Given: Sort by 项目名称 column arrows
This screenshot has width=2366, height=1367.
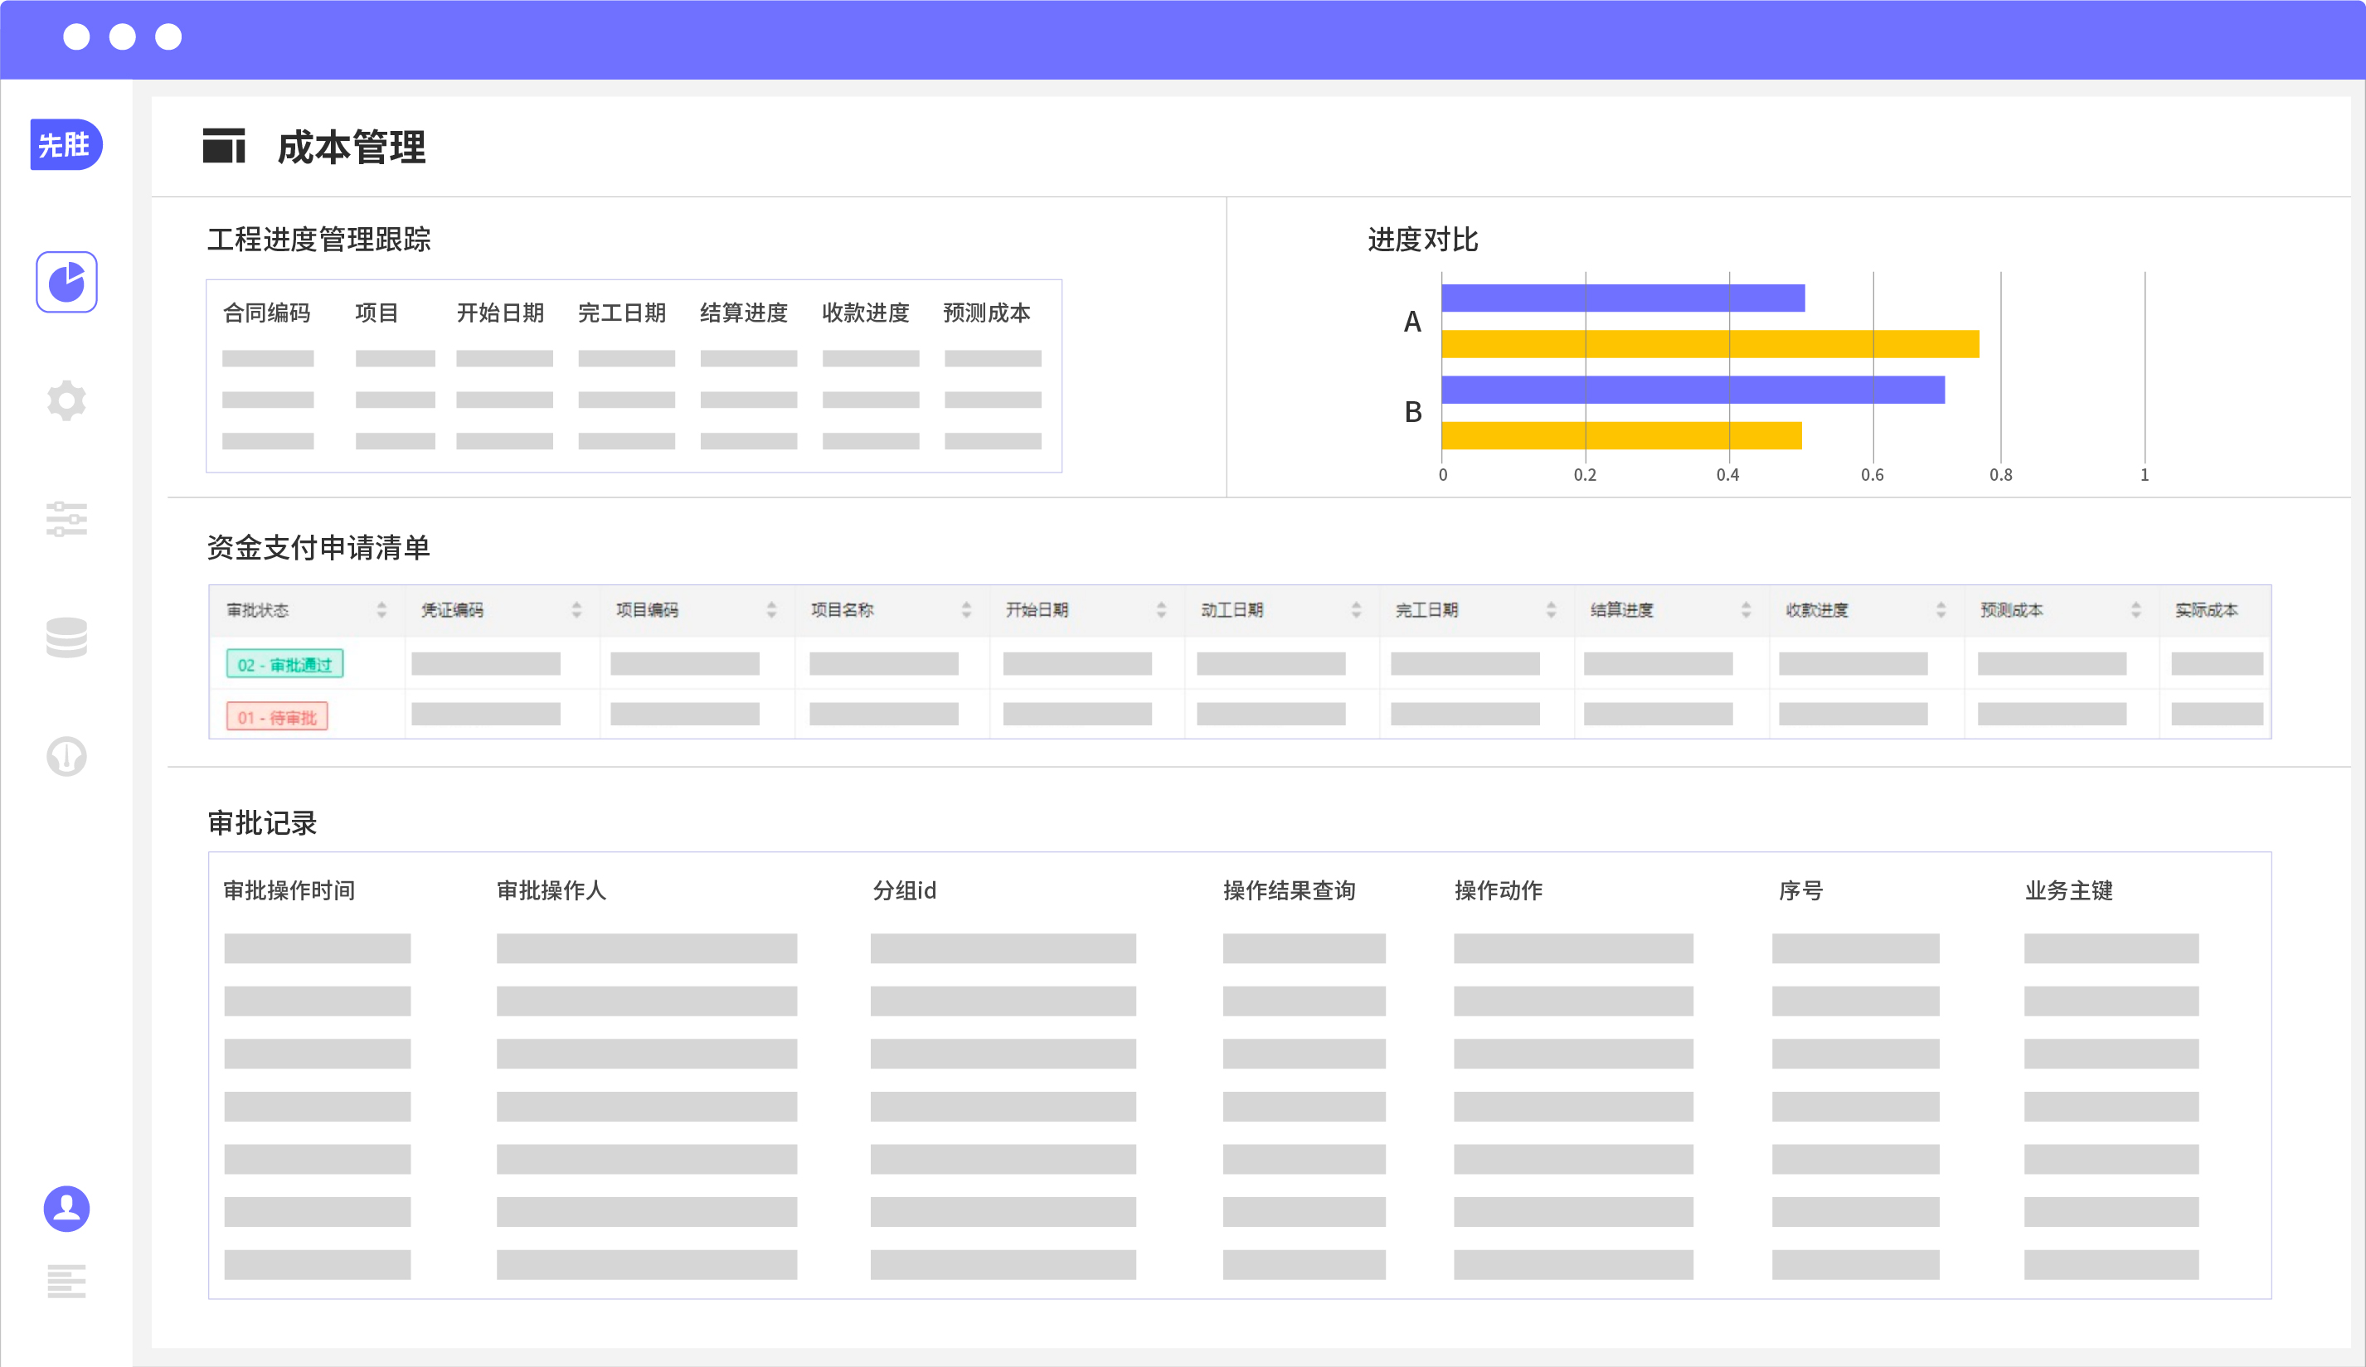Looking at the screenshot, I should pyautogui.click(x=966, y=610).
